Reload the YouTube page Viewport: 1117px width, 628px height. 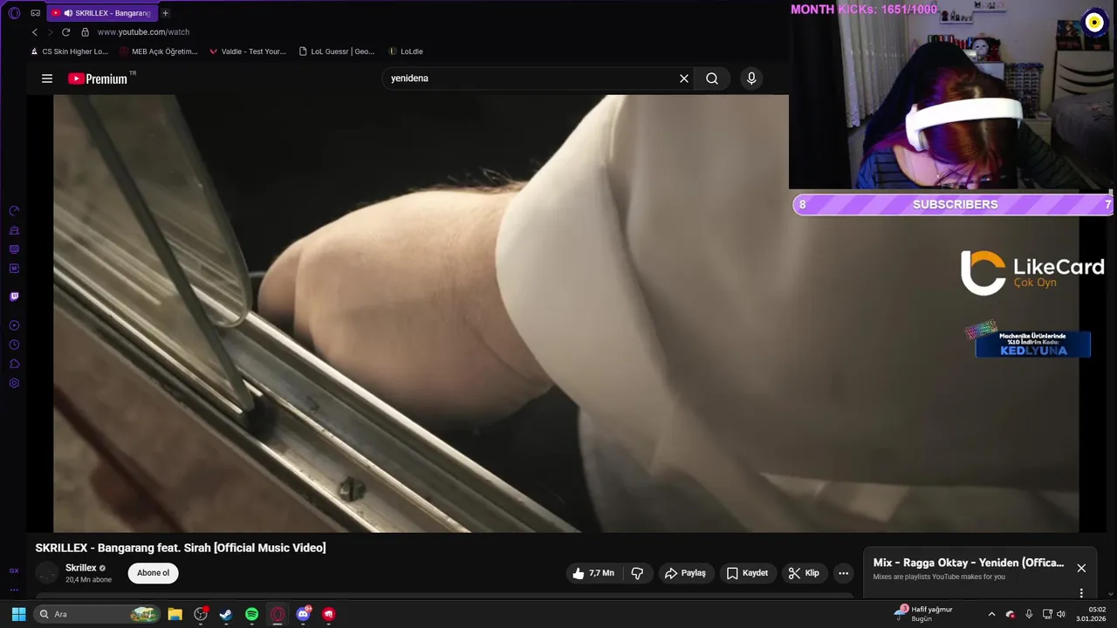65,32
